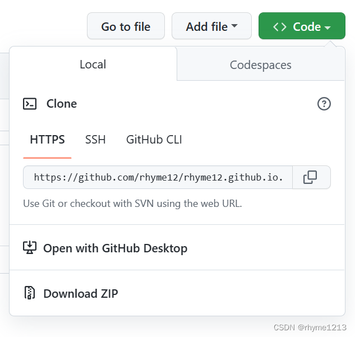Open the Add file dropdown
Viewport: 355px width, 337px height.
[211, 26]
